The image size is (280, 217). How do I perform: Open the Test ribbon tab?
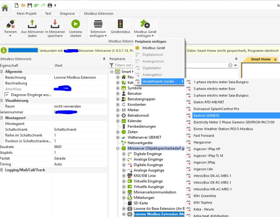48,13
